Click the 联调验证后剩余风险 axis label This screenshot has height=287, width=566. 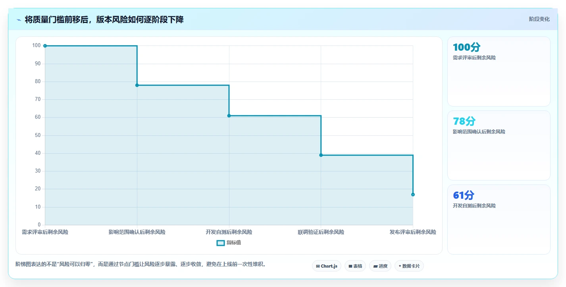(x=321, y=232)
